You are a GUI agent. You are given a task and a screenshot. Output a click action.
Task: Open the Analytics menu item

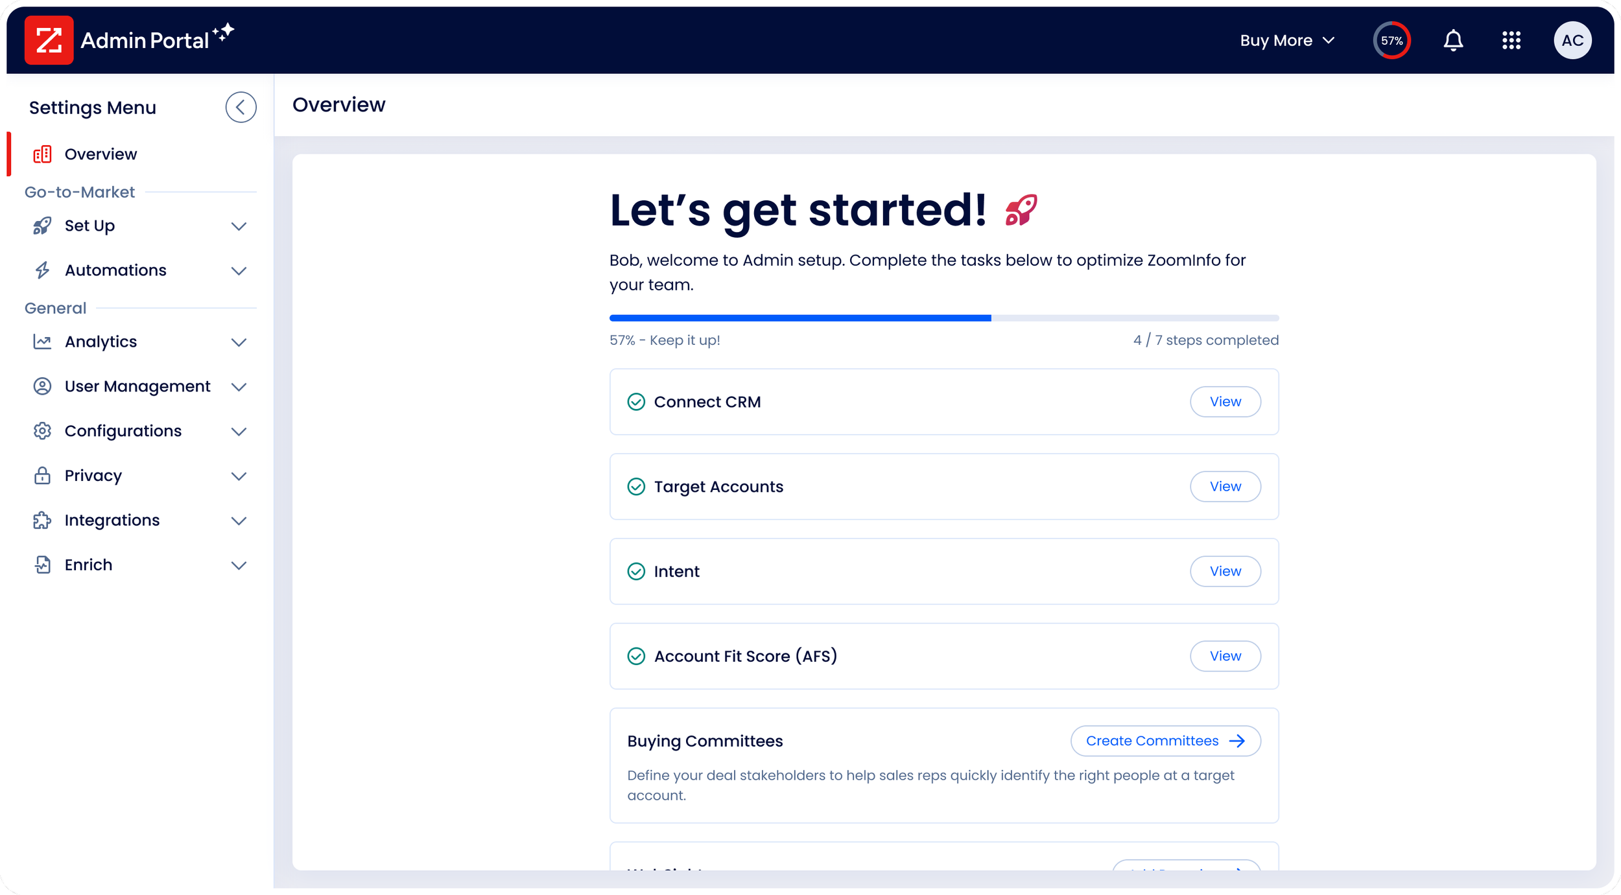click(x=101, y=342)
